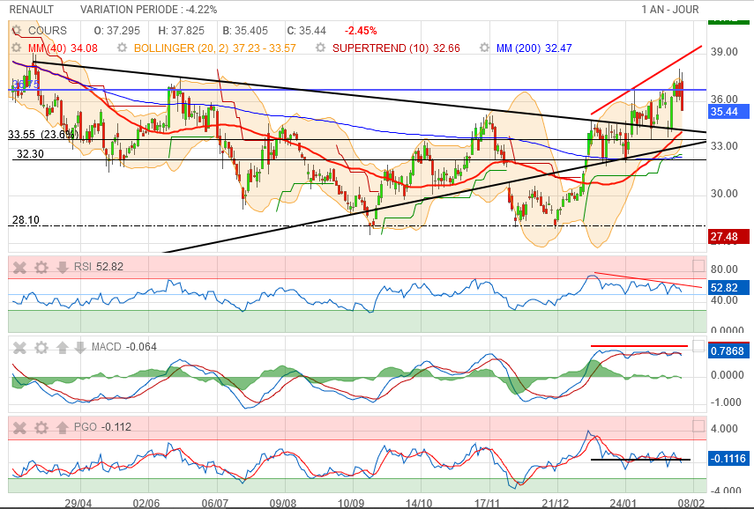Maximize the PGO panel box
The width and height of the screenshot is (754, 509).
point(698,426)
